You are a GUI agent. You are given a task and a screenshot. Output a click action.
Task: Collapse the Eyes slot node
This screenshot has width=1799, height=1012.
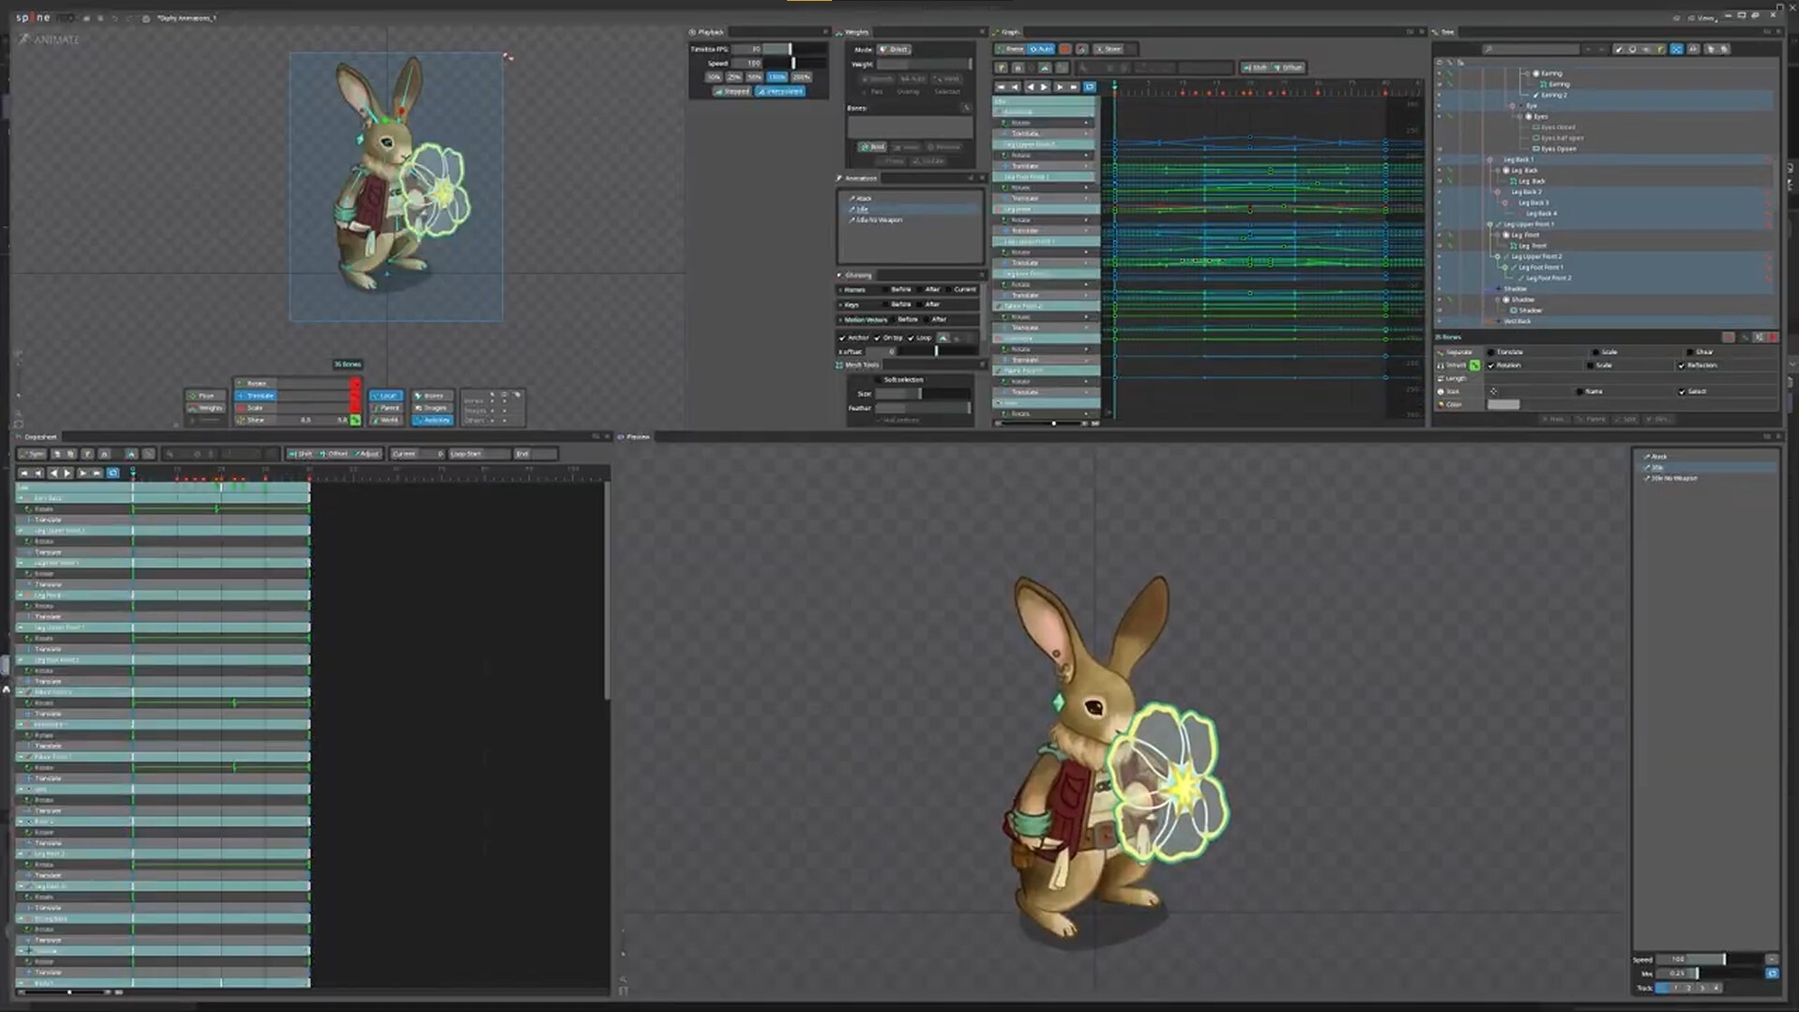pos(1521,116)
